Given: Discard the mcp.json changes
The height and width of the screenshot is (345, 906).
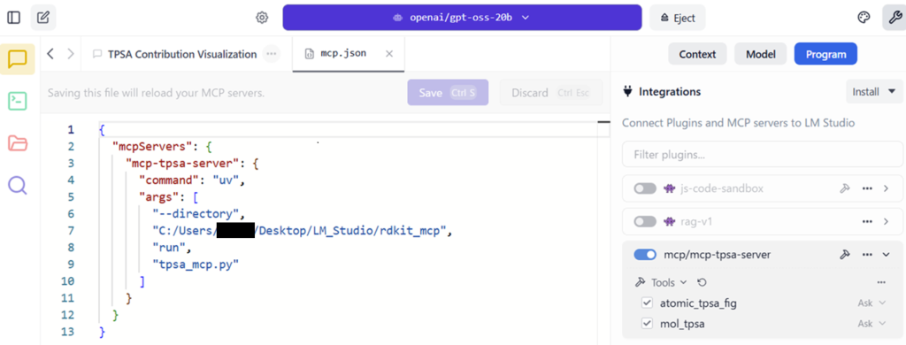Looking at the screenshot, I should click(x=551, y=93).
